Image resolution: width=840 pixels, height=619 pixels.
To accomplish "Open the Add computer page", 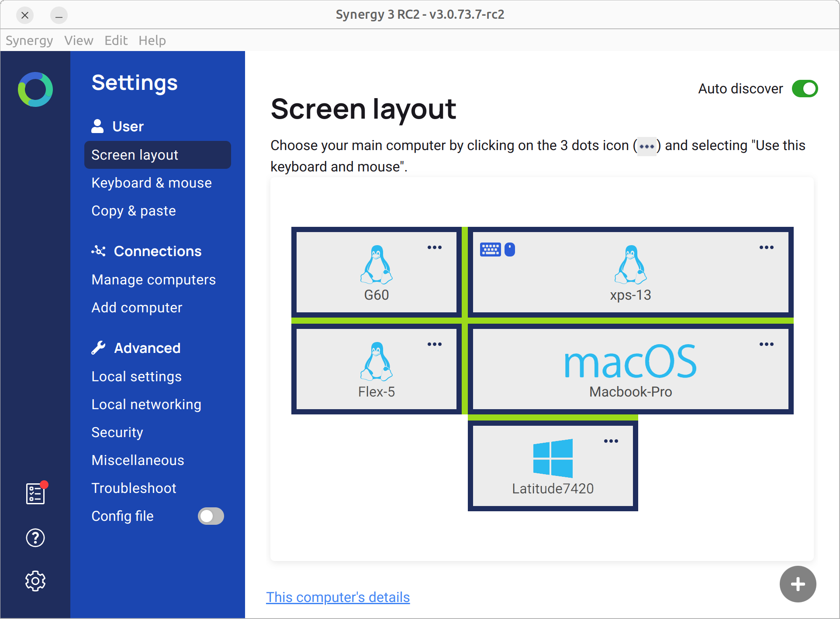I will coord(137,308).
